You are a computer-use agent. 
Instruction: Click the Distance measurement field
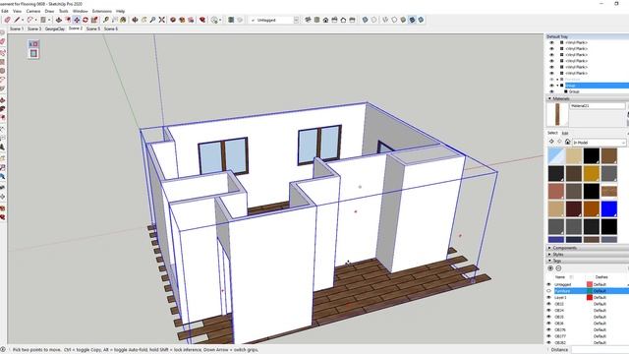coord(600,350)
